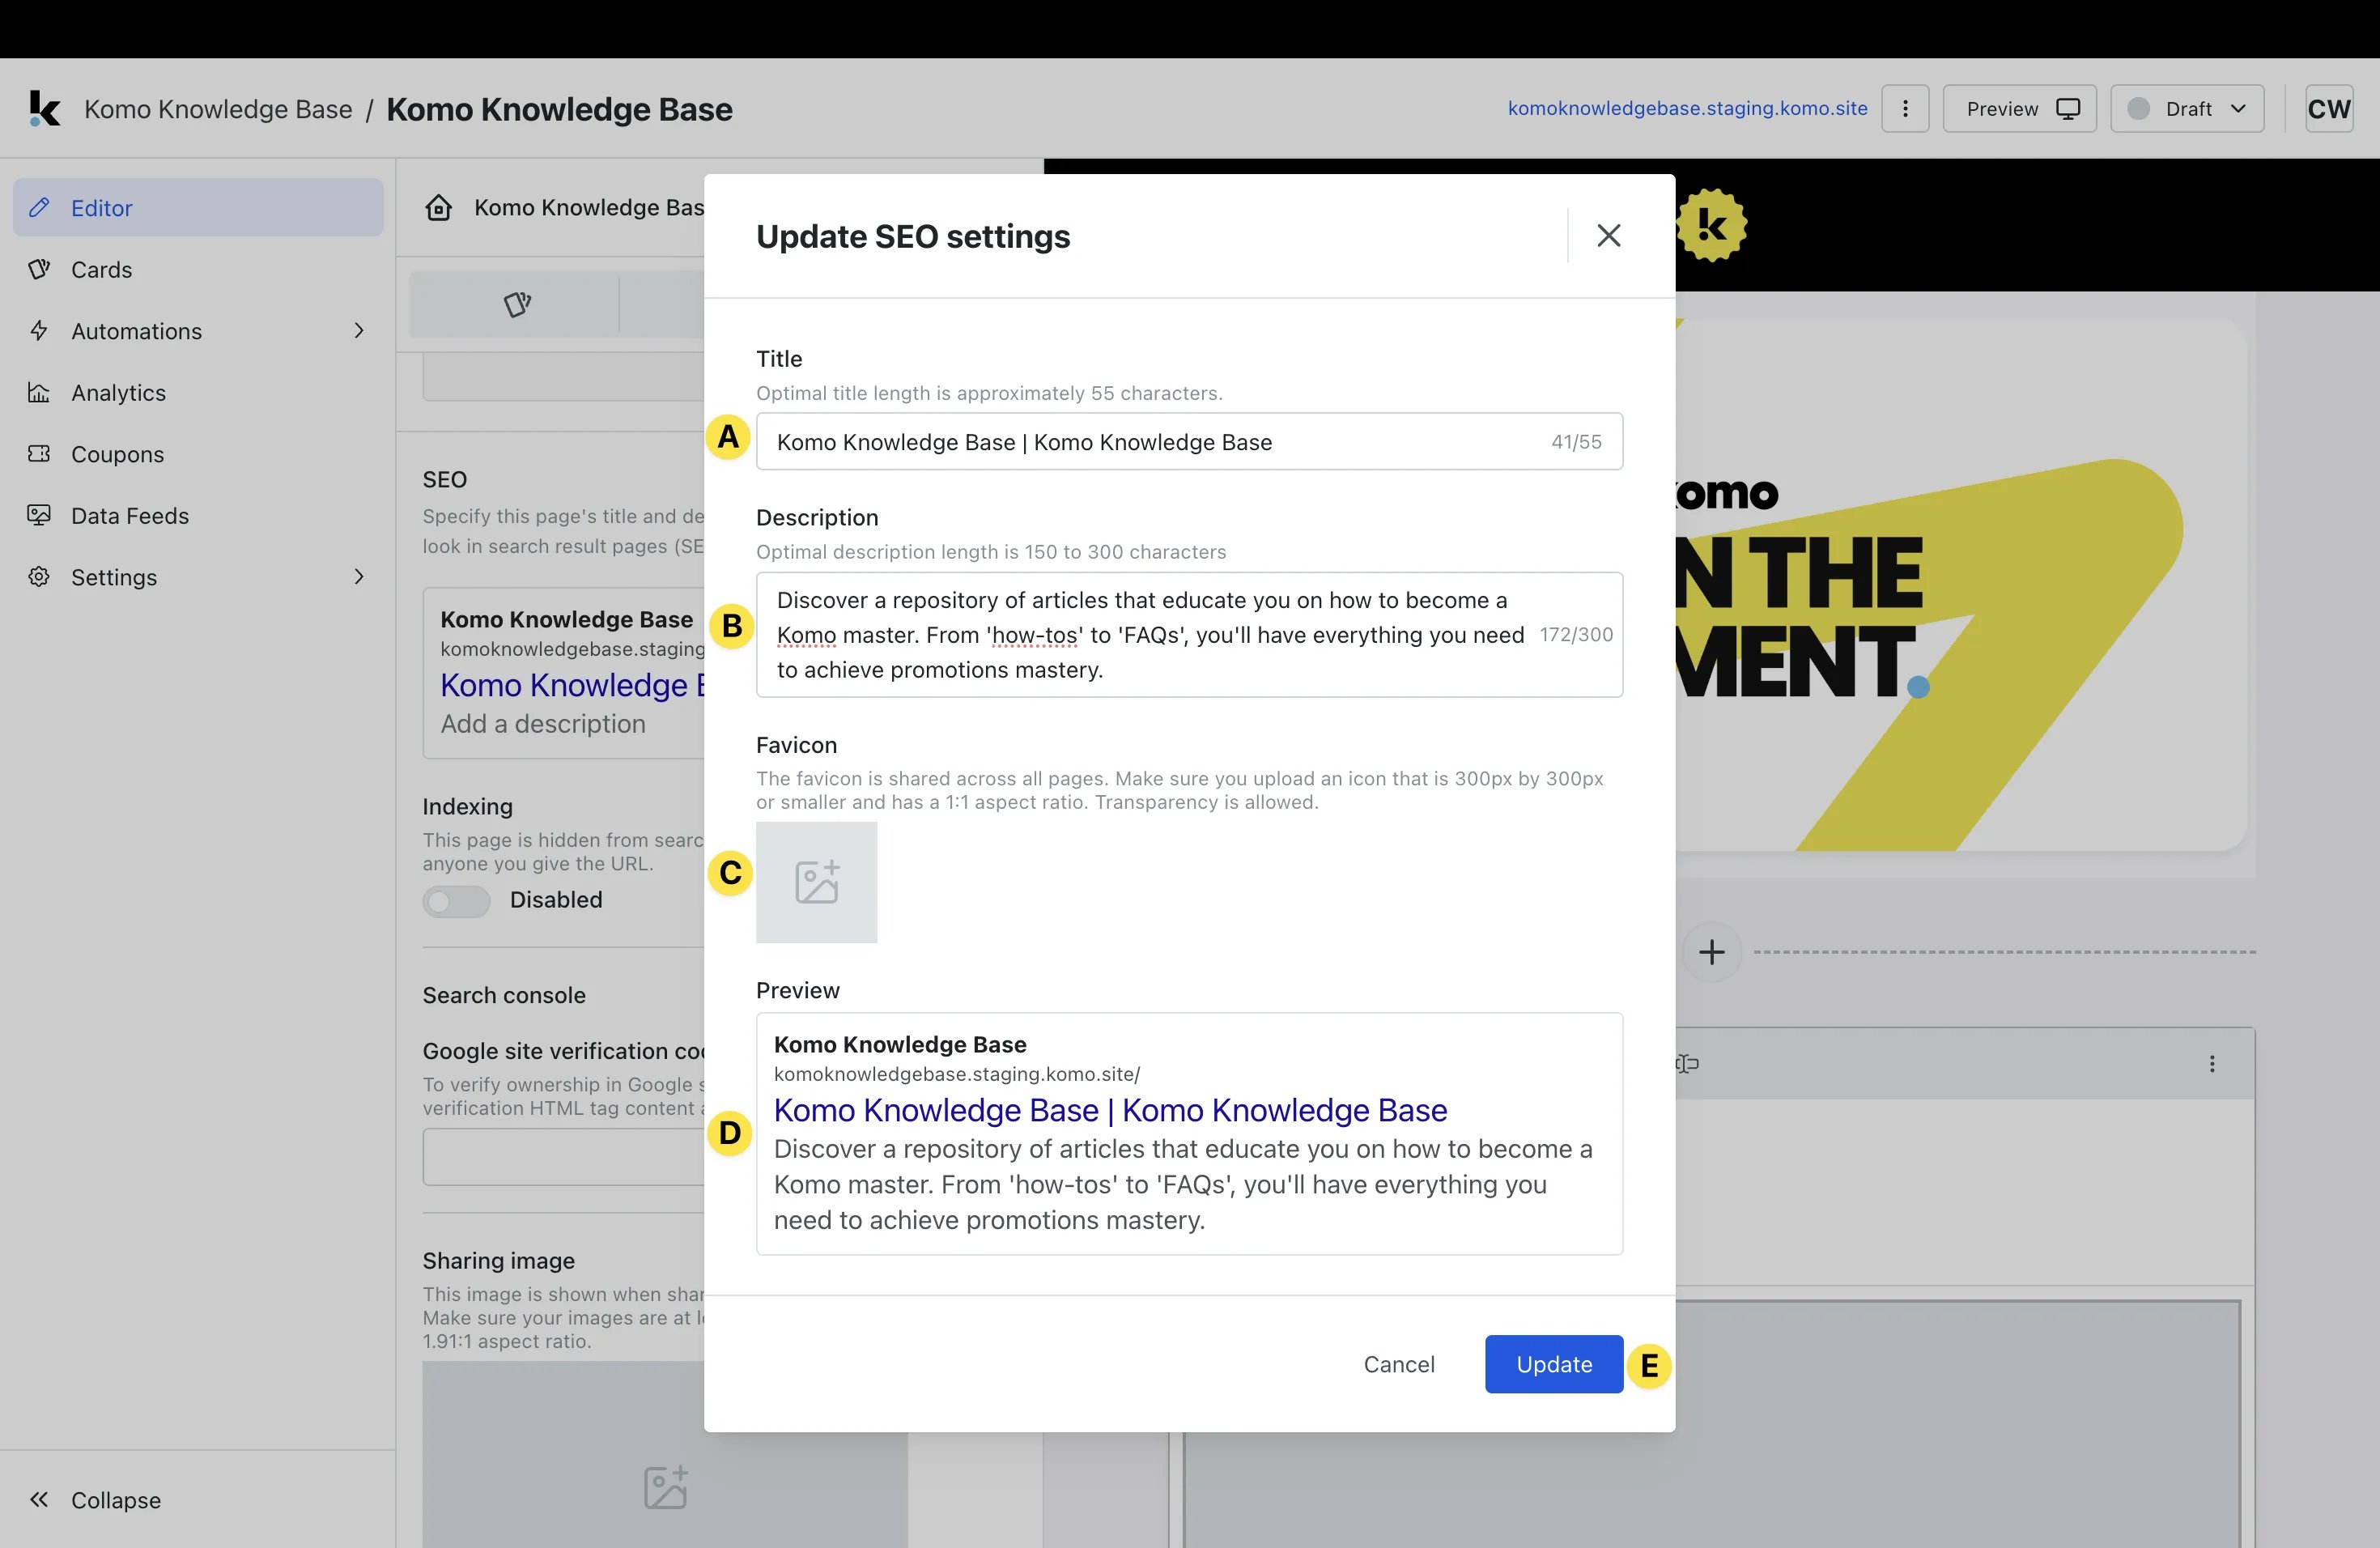Screen dimensions: 2380x1548
Task: Click the blue preview title link in dialog
Action: (x=1110, y=1110)
